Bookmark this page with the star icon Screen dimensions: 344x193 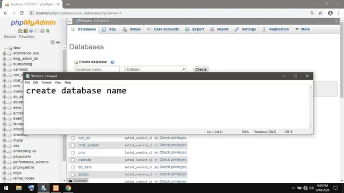point(320,13)
